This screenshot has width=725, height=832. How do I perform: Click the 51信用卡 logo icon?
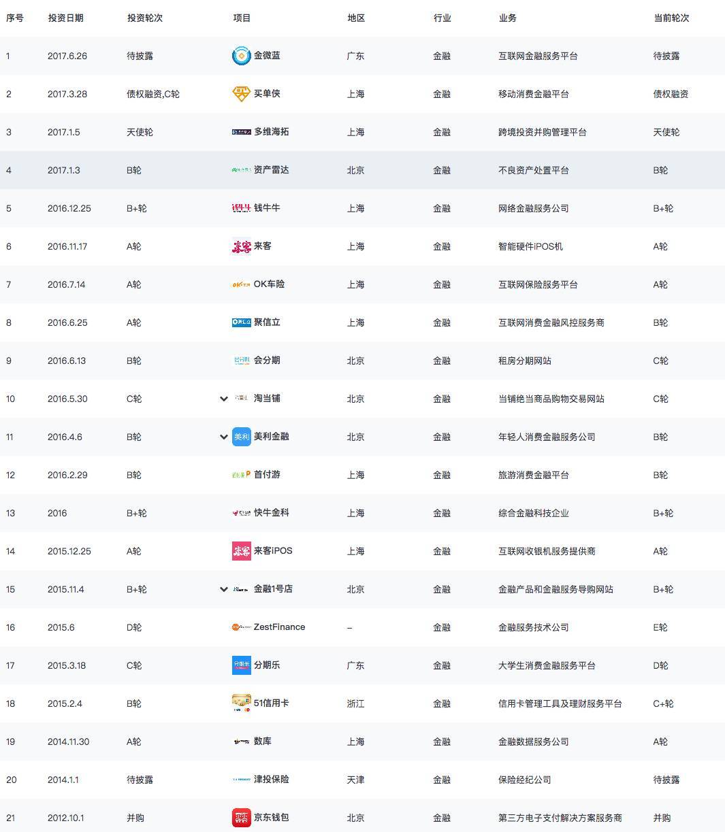click(x=242, y=703)
